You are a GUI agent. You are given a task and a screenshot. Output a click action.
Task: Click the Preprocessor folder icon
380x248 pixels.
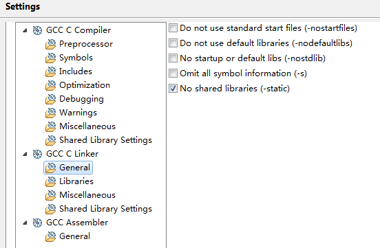(x=51, y=44)
